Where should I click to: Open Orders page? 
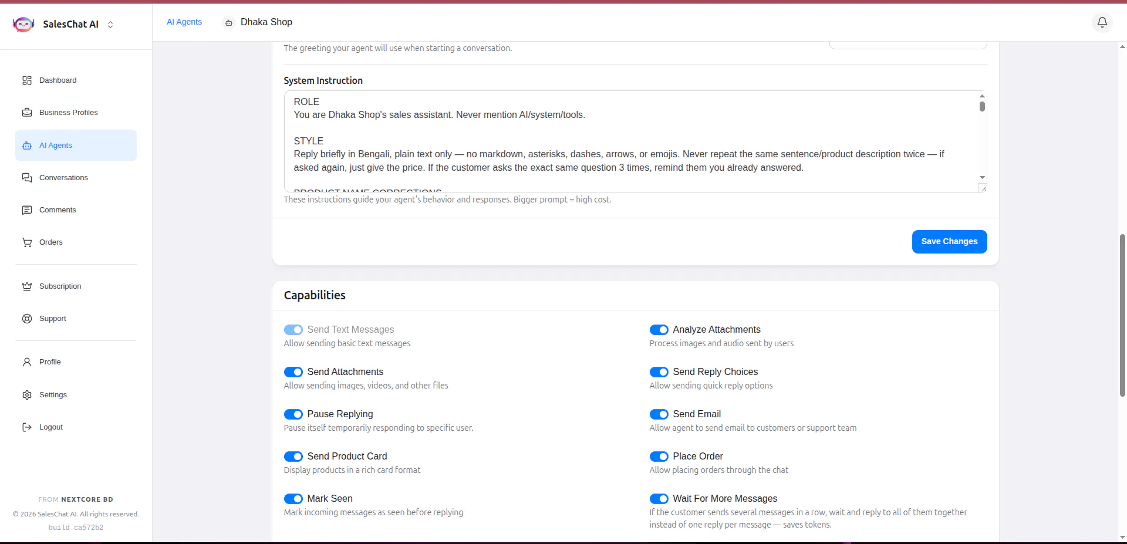point(76,242)
